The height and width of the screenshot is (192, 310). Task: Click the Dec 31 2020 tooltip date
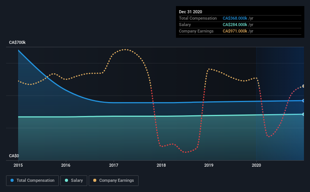pos(191,12)
